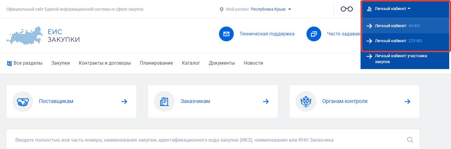The height and width of the screenshot is (149, 451).
Task: Select Личный кабинет 44-ФЗ
Action: [x=405, y=26]
